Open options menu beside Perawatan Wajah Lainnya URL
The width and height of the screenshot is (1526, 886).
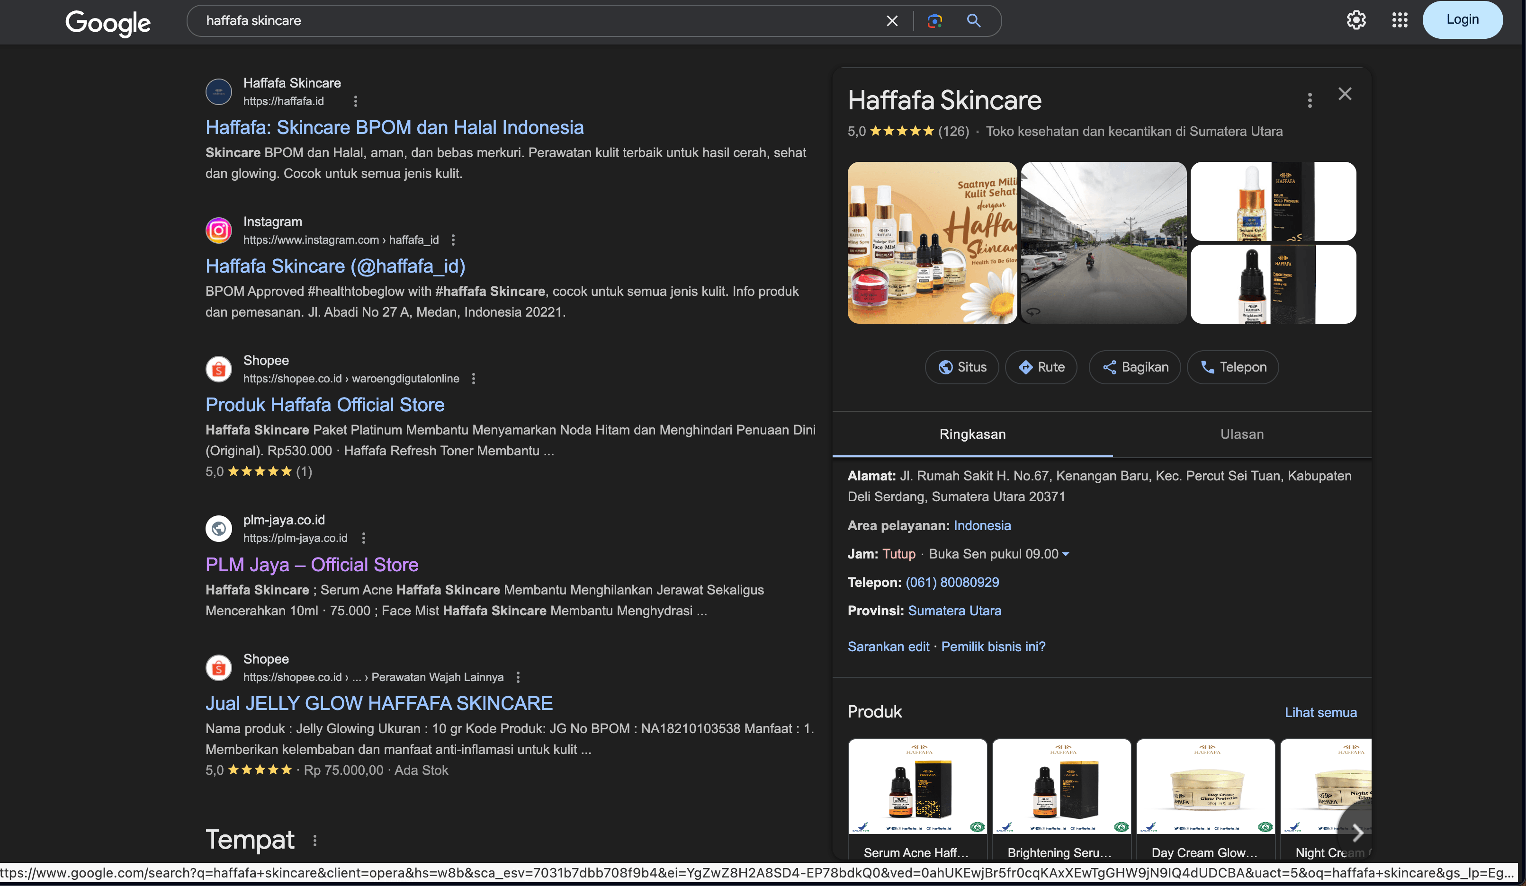coord(518,677)
